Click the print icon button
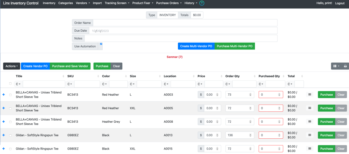The height and width of the screenshot is (154, 349). tap(345, 66)
